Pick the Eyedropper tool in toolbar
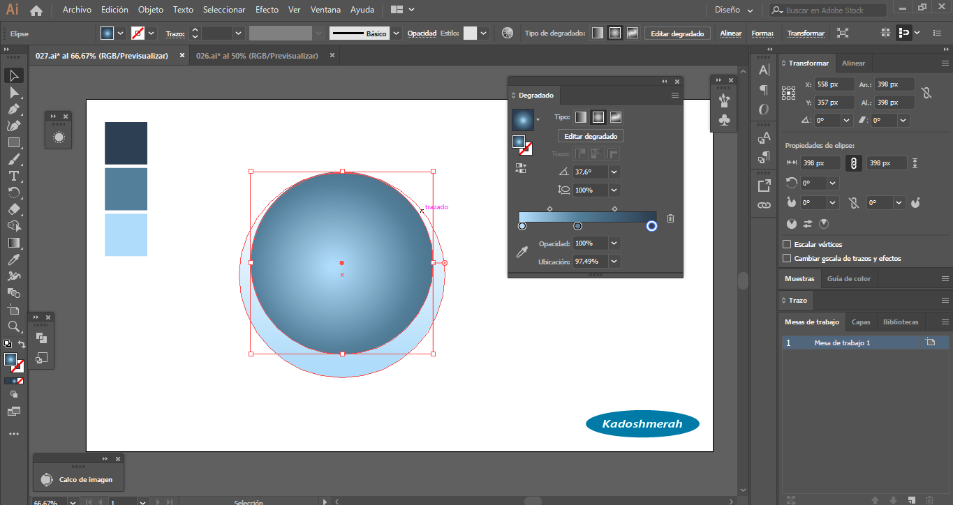Viewport: 953px width, 505px height. click(x=13, y=259)
